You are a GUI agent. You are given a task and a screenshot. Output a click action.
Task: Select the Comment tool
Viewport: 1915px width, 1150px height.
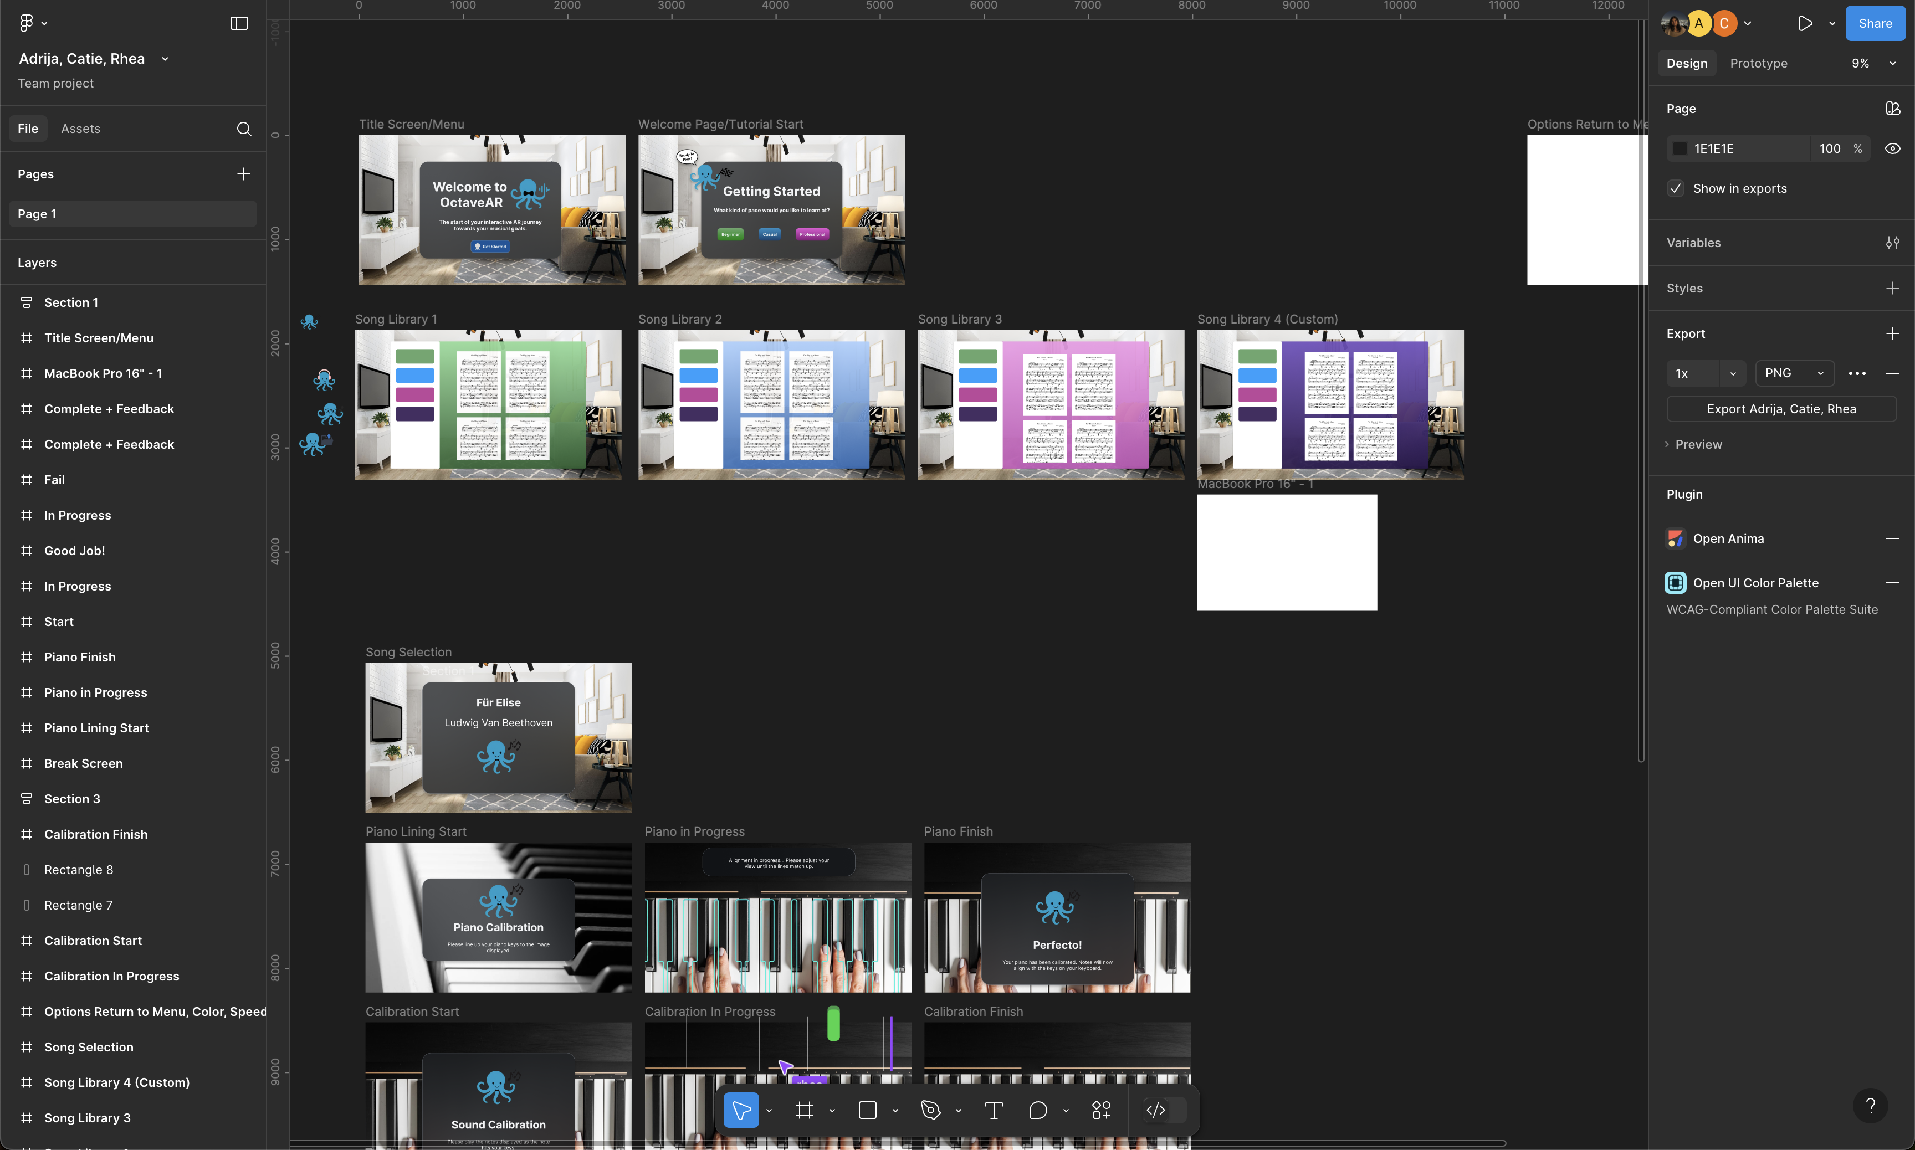[x=1038, y=1111]
